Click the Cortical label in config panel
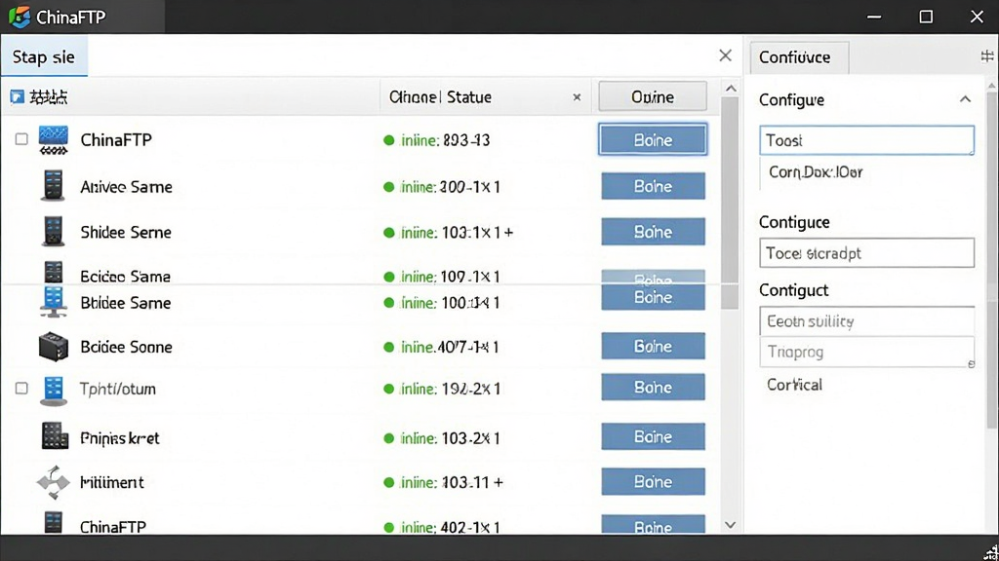 [x=794, y=384]
